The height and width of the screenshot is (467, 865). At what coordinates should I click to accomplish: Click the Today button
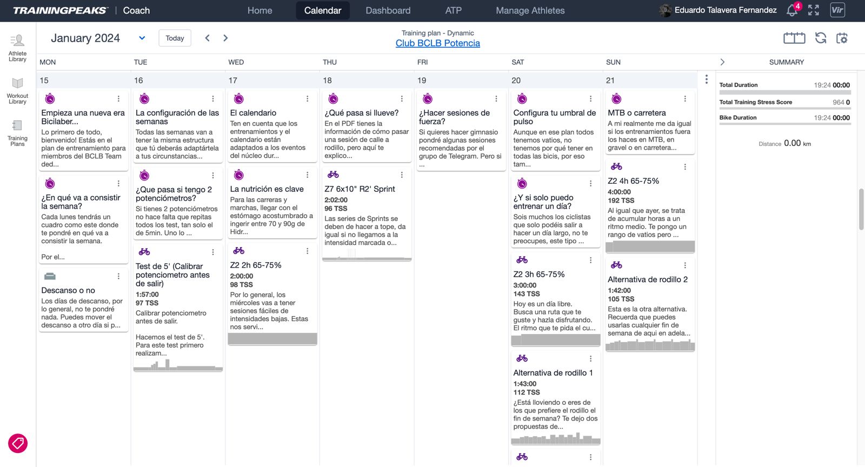coord(175,38)
